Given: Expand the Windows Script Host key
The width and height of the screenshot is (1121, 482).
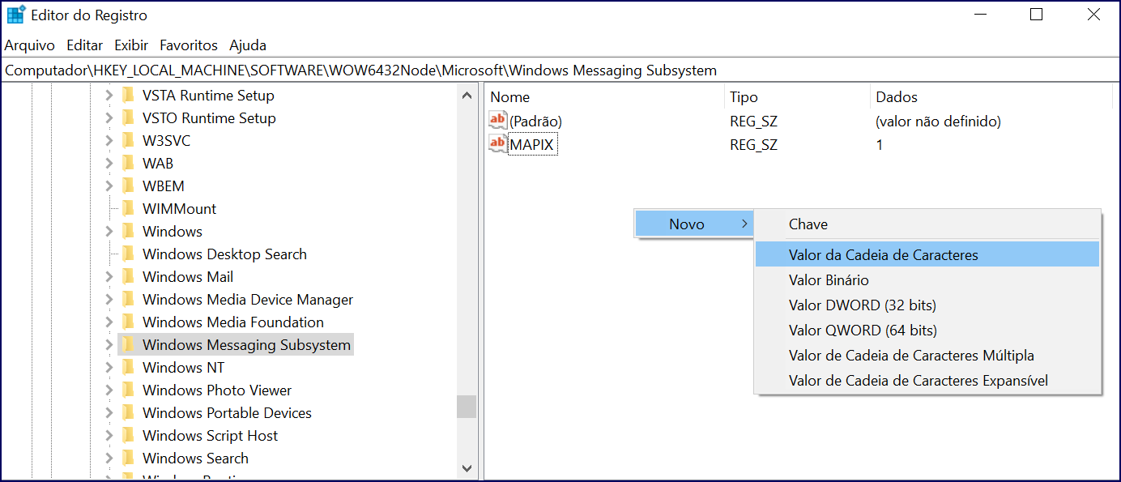Looking at the screenshot, I should pos(109,436).
